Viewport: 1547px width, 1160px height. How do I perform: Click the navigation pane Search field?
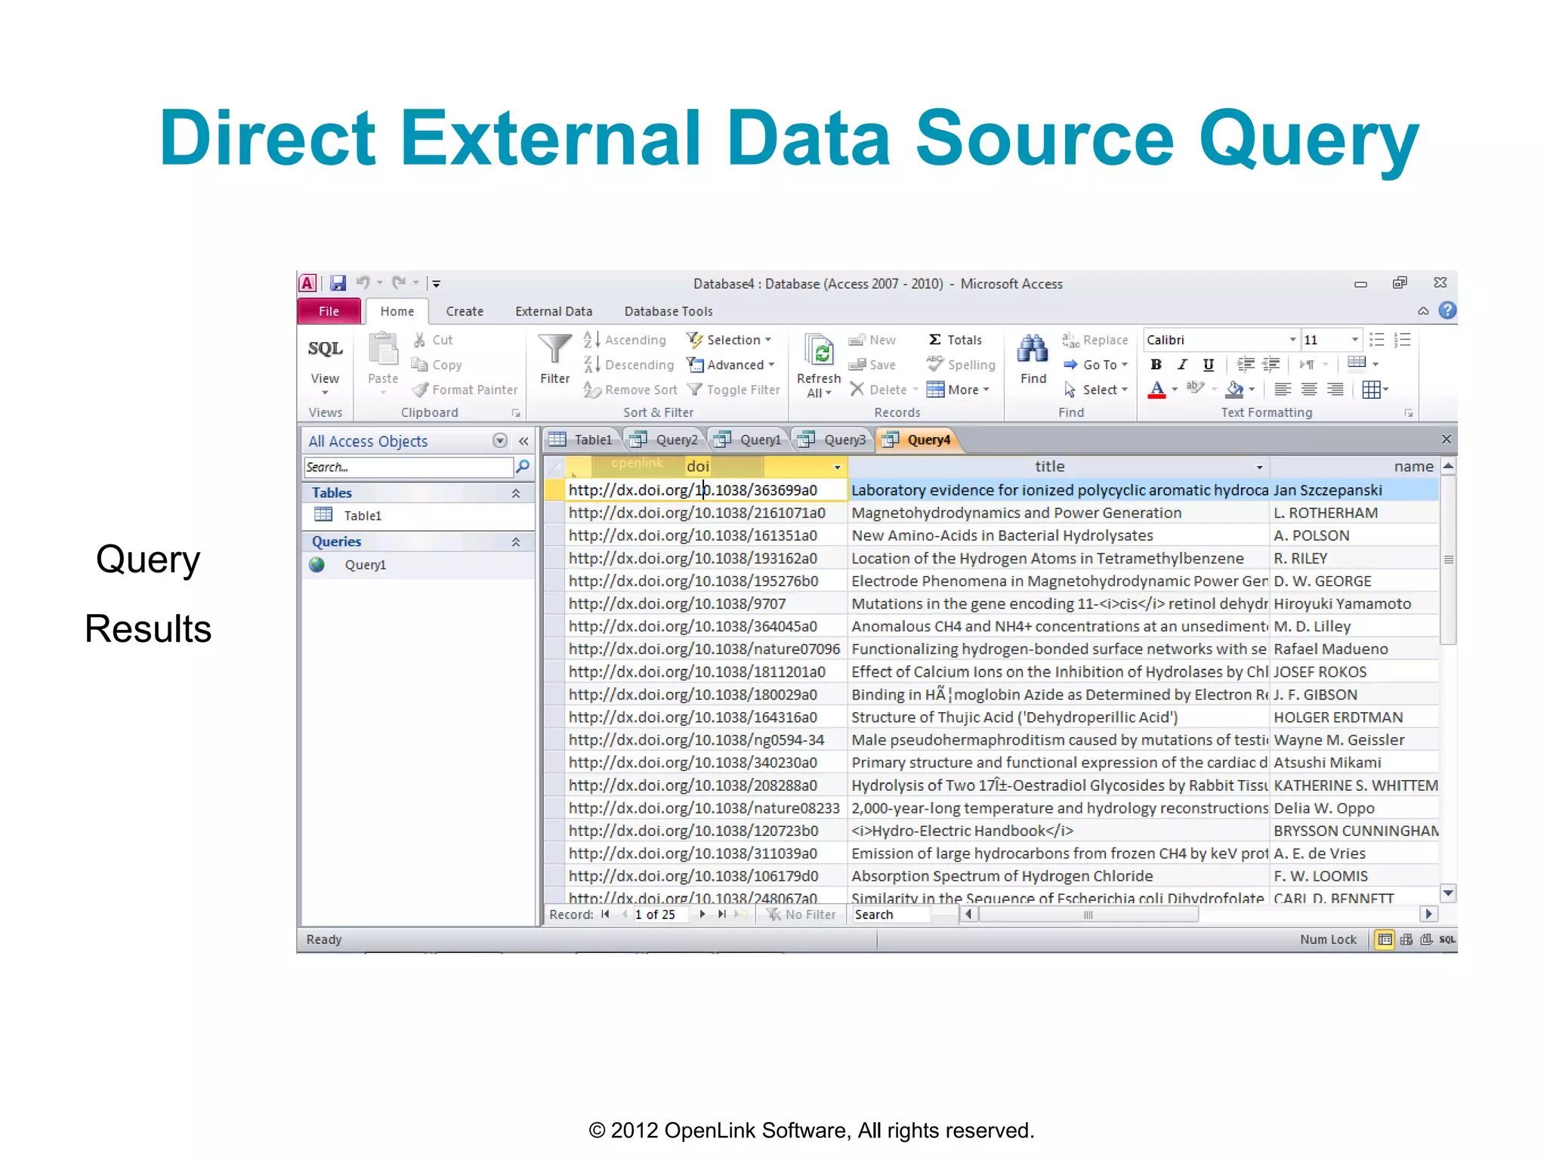(x=408, y=467)
